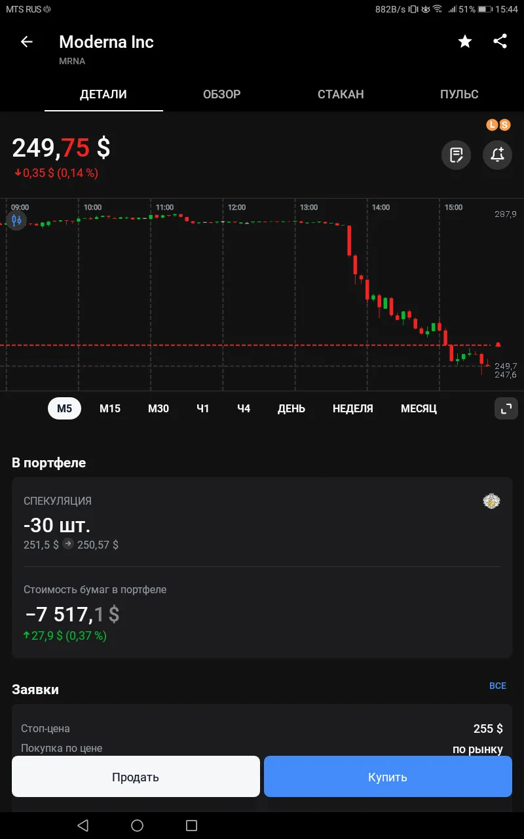Open all orders via ВСЕ link

[498, 686]
